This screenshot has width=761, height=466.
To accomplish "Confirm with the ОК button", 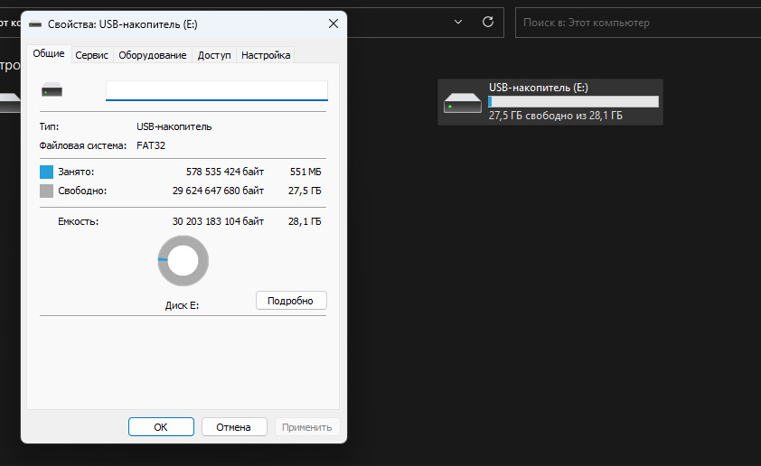I will 161,427.
